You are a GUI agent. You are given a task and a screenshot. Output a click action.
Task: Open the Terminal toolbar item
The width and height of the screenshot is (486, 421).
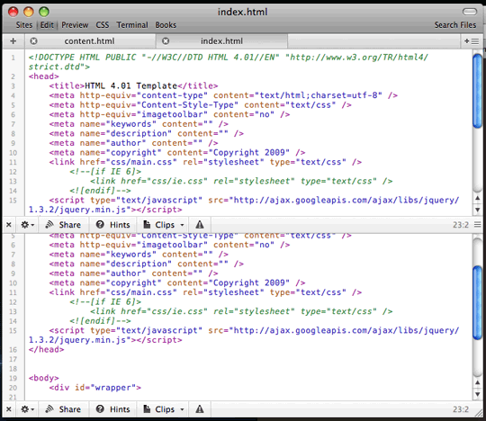click(132, 25)
